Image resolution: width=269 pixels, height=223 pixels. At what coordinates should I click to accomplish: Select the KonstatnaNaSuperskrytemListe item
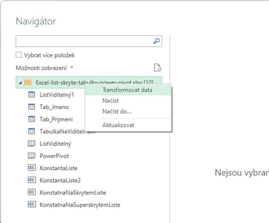tap(80, 205)
